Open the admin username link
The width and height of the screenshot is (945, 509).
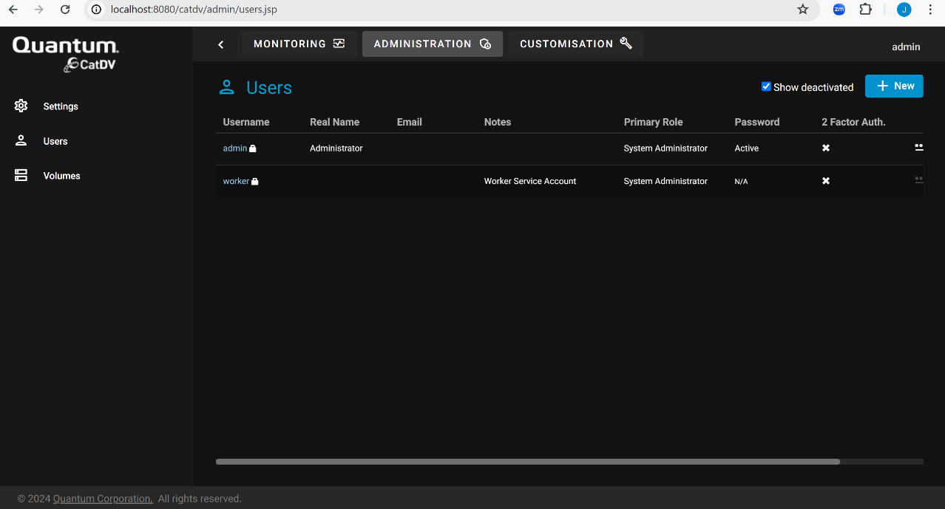(235, 148)
